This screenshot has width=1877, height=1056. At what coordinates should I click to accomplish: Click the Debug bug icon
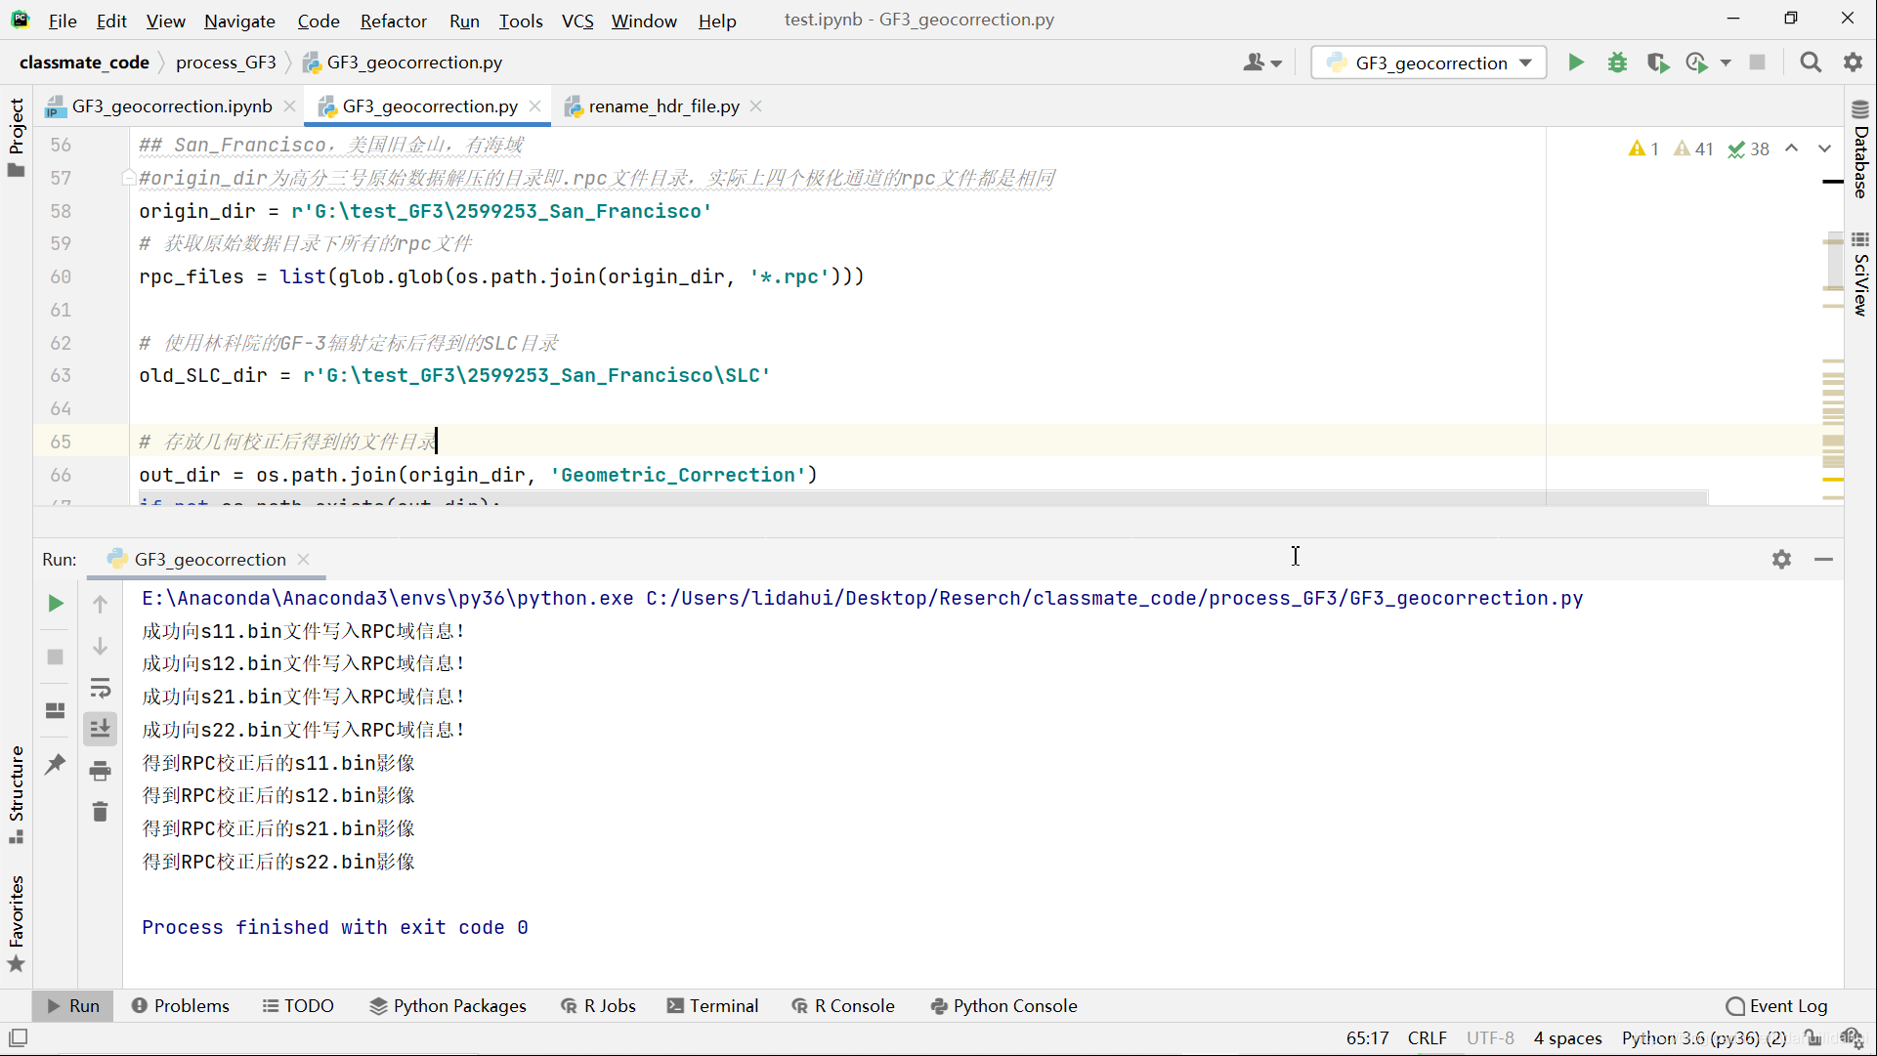(1617, 63)
